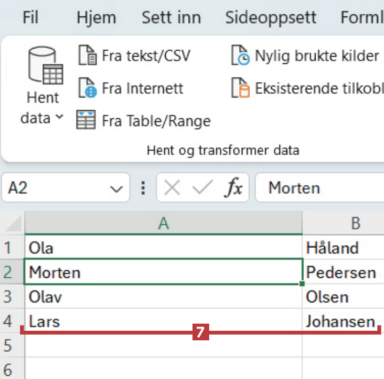384x379 pixels.
Task: Click the formula bar options dots
Action: 142,188
